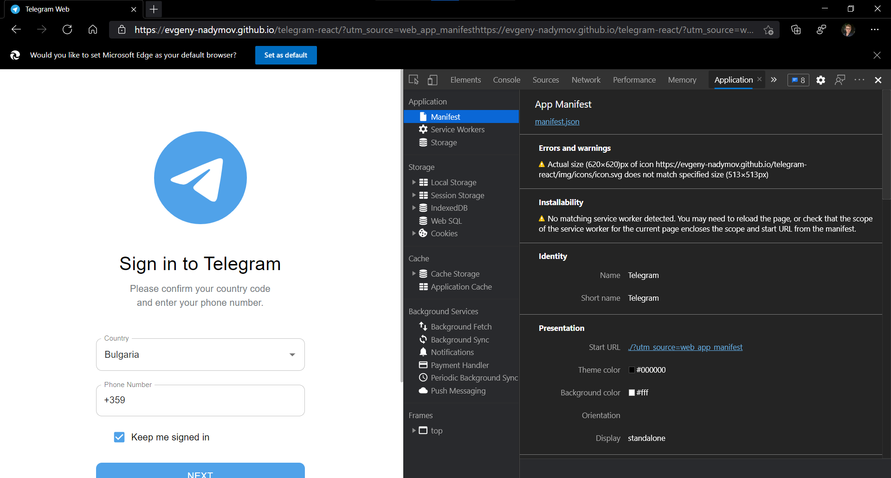Viewport: 891px width, 478px height.
Task: Open Background Fetch service
Action: (461, 327)
